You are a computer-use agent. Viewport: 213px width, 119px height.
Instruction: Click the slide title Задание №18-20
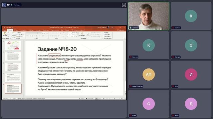[57, 49]
